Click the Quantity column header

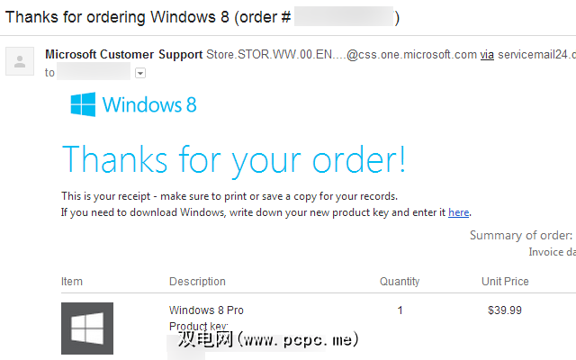pos(400,282)
